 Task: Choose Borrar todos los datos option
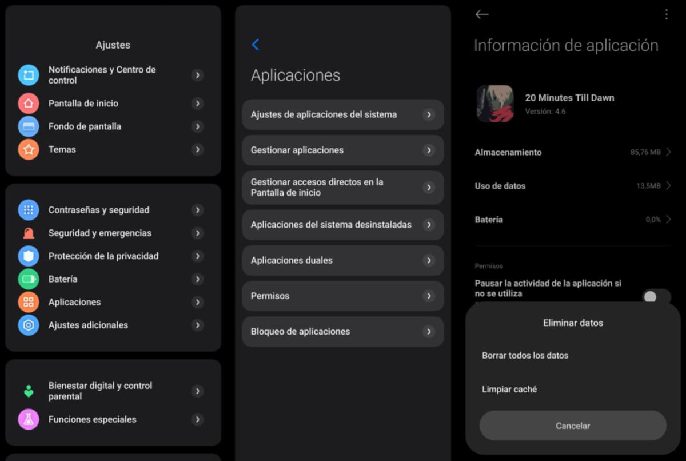[x=525, y=355]
